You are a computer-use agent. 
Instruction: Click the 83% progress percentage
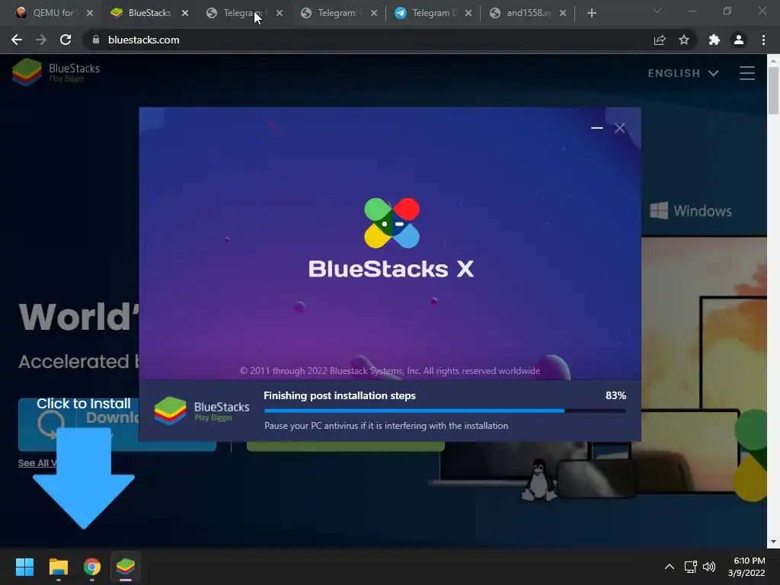tap(615, 395)
